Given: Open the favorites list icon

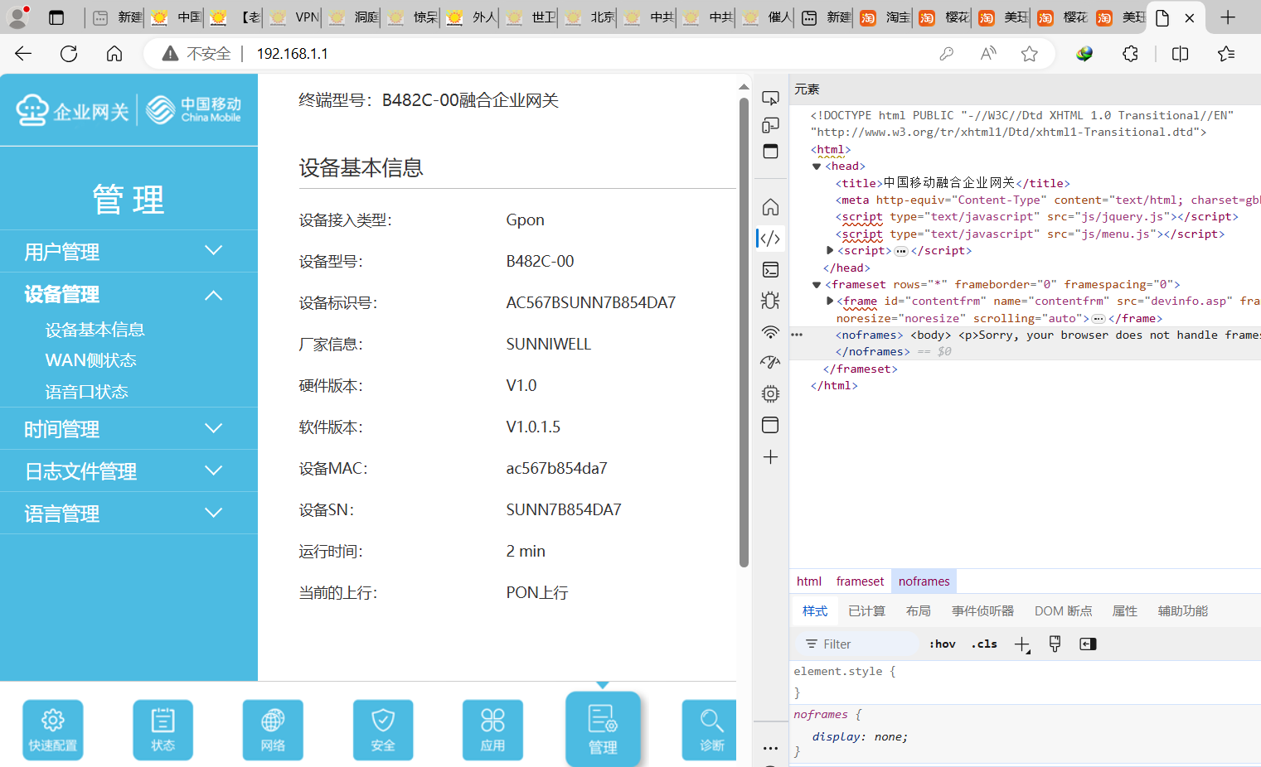Looking at the screenshot, I should click(x=1226, y=54).
